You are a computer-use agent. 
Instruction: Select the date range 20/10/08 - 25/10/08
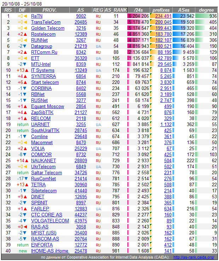click(22, 4)
